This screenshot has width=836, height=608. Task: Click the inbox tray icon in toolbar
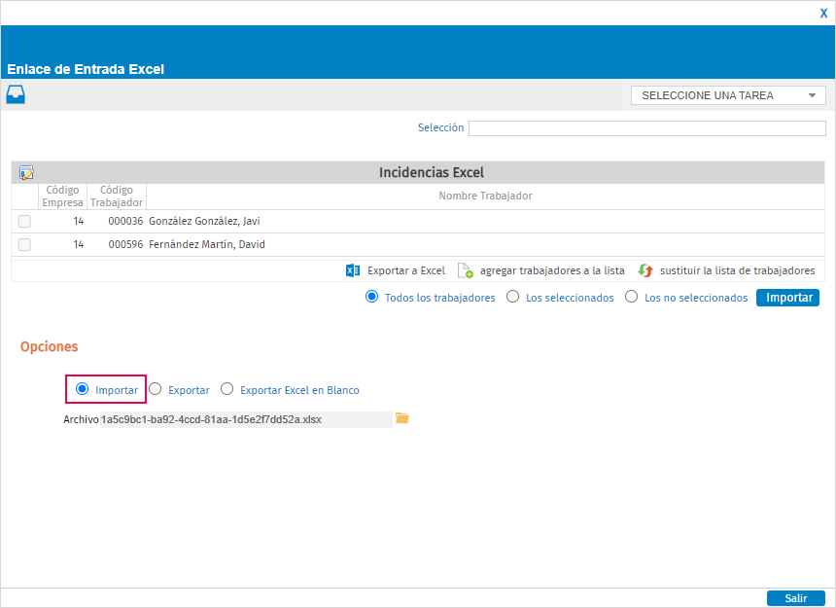(x=16, y=94)
